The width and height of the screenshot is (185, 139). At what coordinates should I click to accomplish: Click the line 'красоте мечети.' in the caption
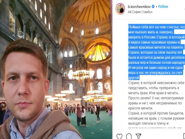140,108
